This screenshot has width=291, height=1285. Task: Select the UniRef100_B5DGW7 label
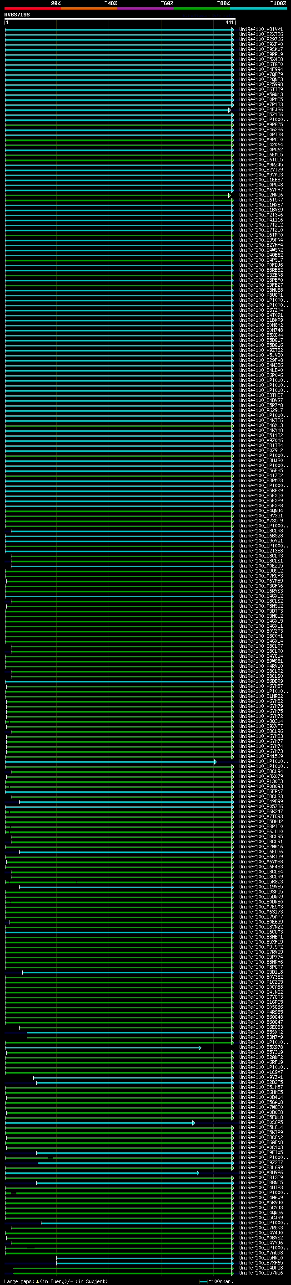pos(261,340)
